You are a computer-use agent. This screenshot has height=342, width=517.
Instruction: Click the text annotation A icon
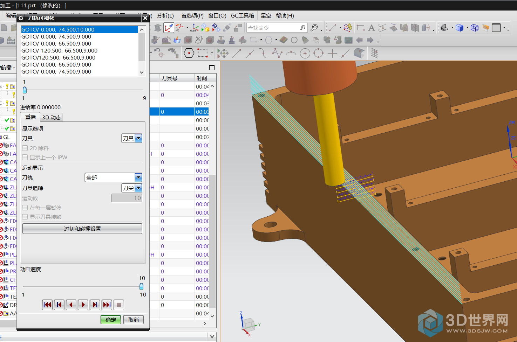372,28
